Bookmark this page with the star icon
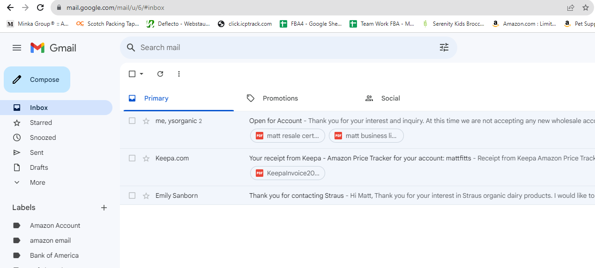Image resolution: width=595 pixels, height=268 pixels. (x=586, y=7)
